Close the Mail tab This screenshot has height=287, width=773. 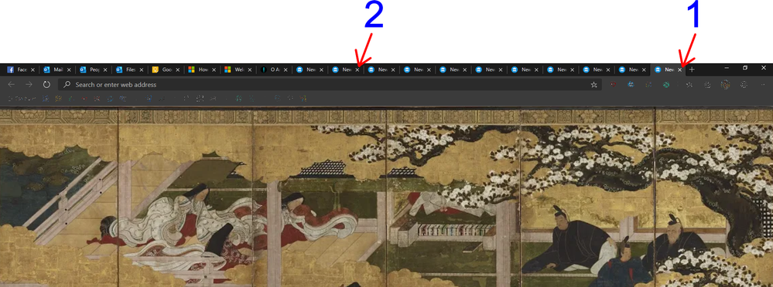point(69,69)
